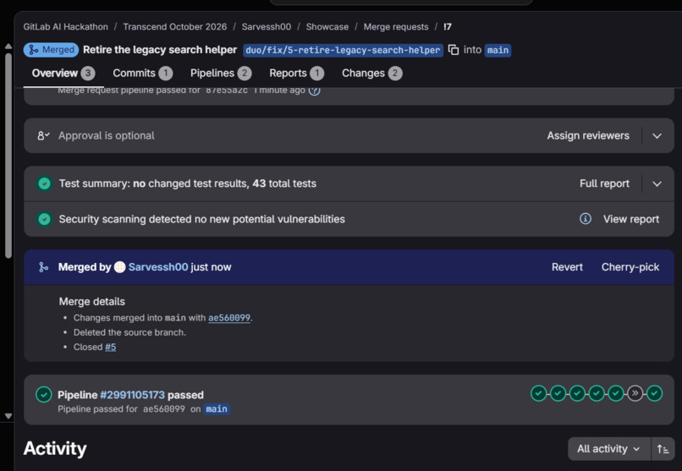The height and width of the screenshot is (471, 682).
Task: Click the main branch badge under Pipeline passed
Action: pyautogui.click(x=217, y=409)
